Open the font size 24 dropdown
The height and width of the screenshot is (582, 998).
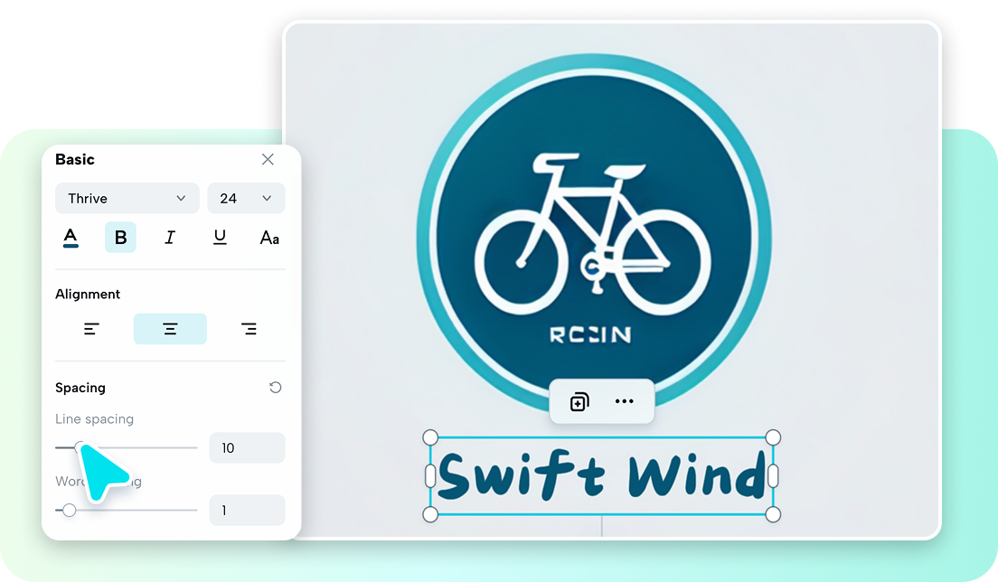pyautogui.click(x=246, y=199)
